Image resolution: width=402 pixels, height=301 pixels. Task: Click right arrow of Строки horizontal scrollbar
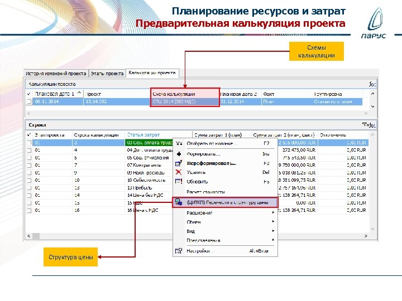pos(366,236)
